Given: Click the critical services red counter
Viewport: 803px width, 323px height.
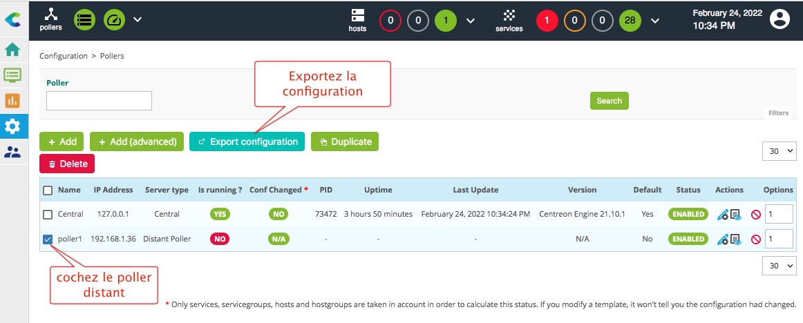Looking at the screenshot, I should 547,21.
